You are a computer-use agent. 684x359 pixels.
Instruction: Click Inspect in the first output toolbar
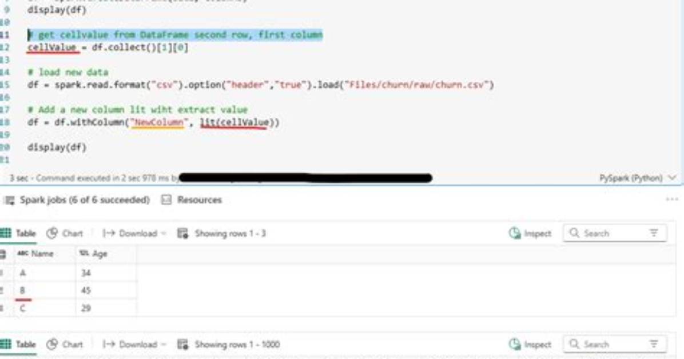pos(530,233)
